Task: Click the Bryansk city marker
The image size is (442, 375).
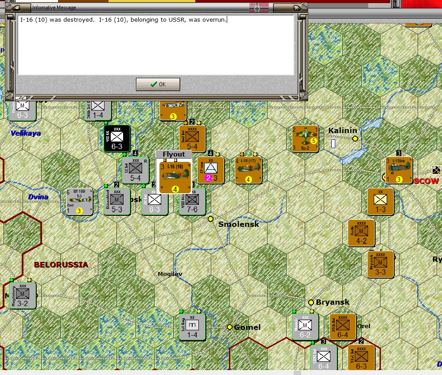Action: point(311,302)
